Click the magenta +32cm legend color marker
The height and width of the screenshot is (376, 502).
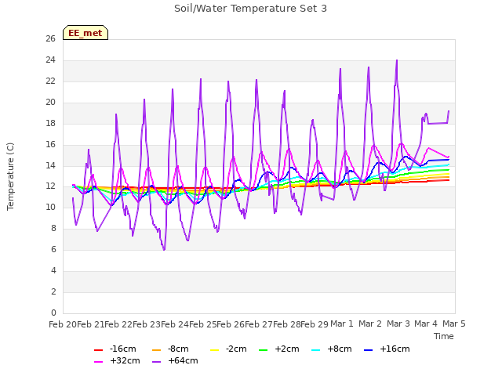pos(98,362)
